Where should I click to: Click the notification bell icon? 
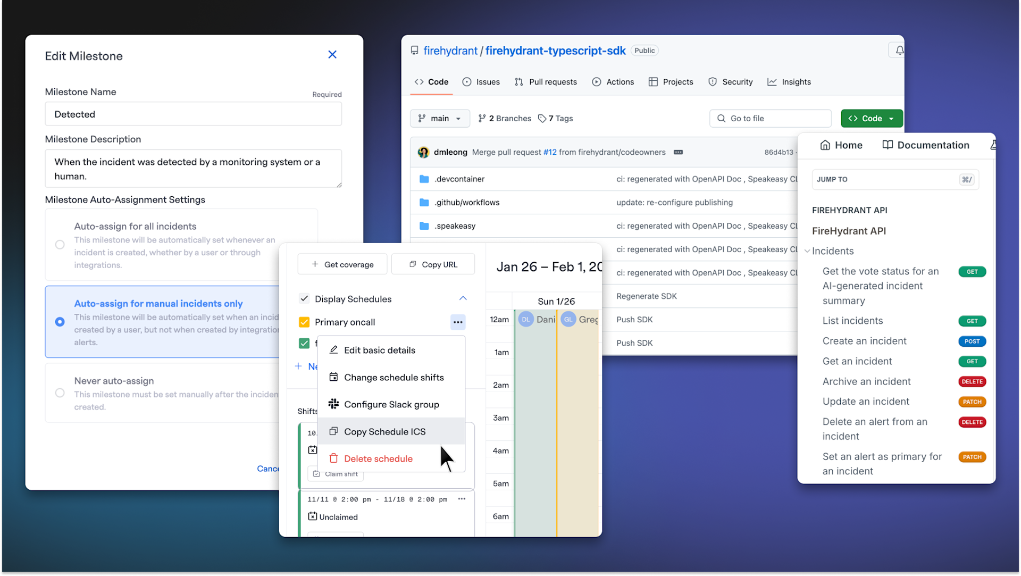click(899, 51)
